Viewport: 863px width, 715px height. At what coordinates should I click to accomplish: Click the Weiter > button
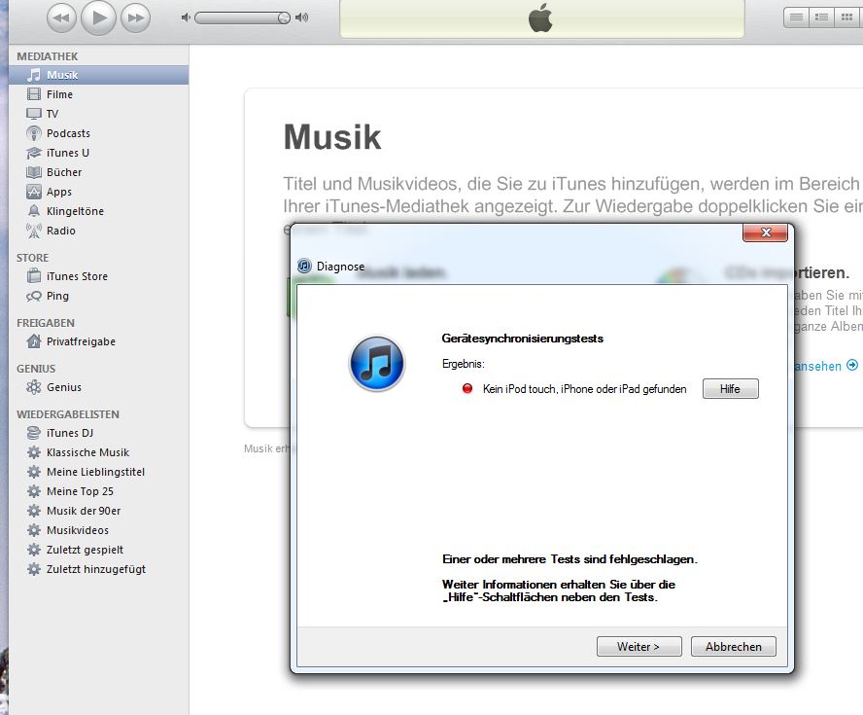tap(639, 647)
